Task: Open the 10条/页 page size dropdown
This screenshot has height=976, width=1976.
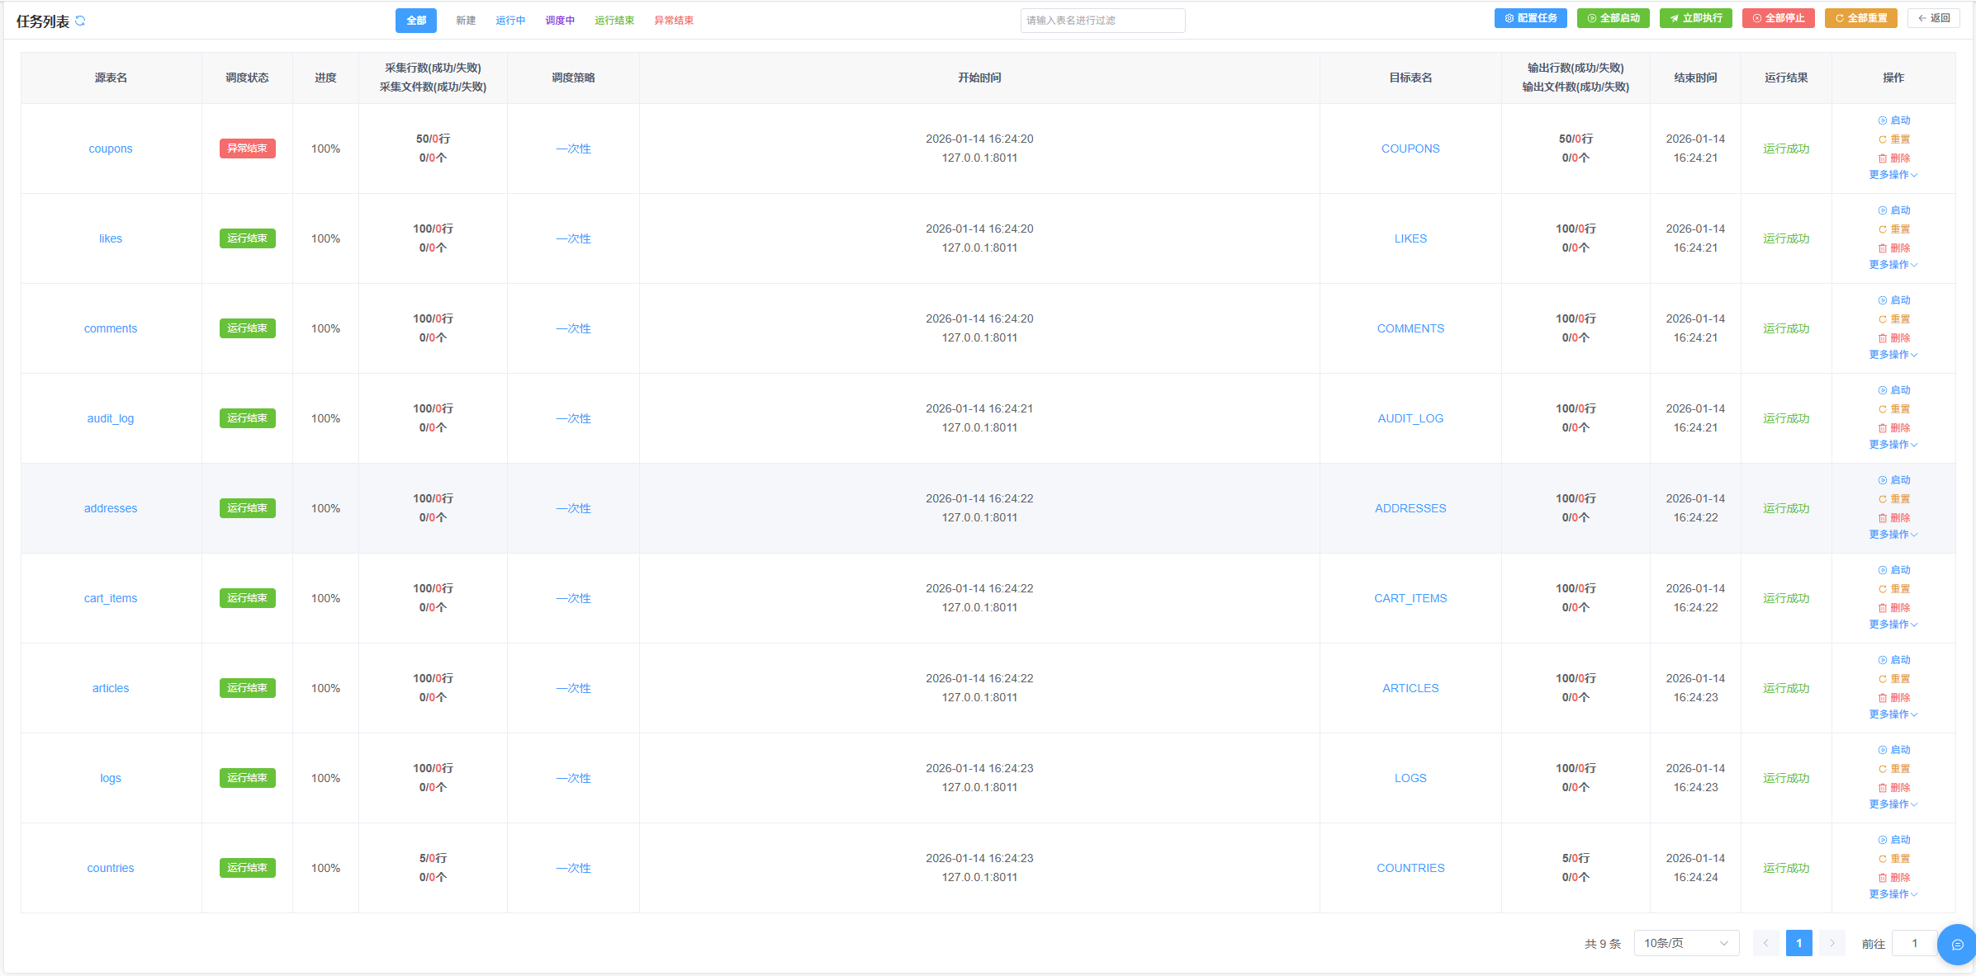Action: (x=1685, y=943)
